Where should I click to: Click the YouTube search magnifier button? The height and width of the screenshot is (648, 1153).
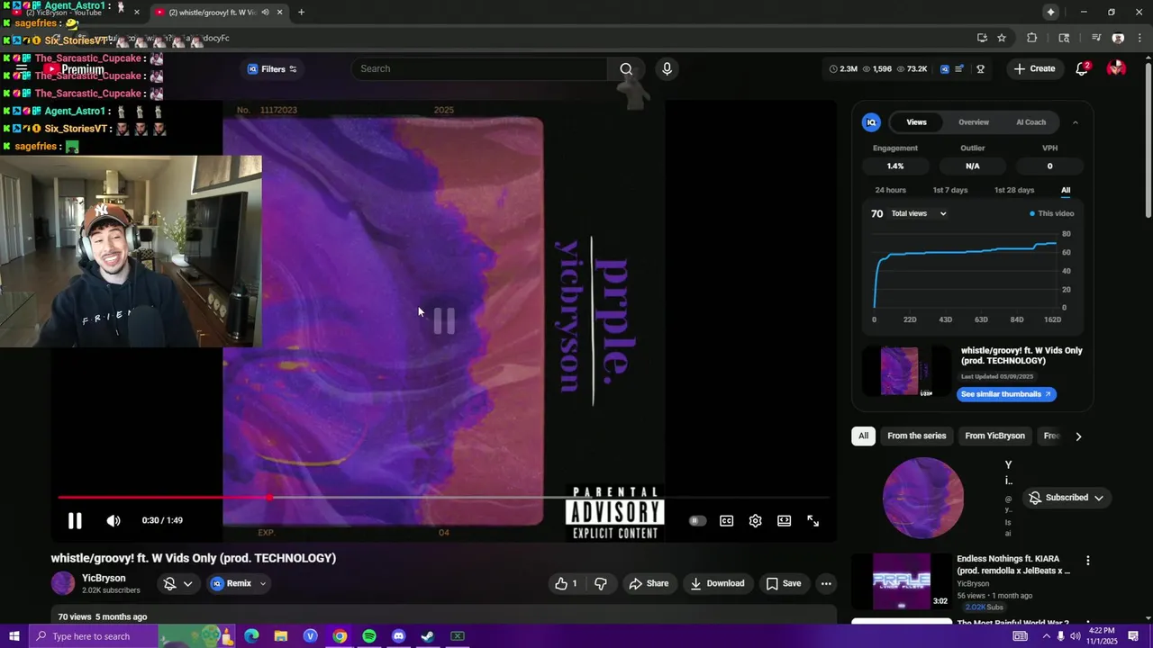[626, 68]
